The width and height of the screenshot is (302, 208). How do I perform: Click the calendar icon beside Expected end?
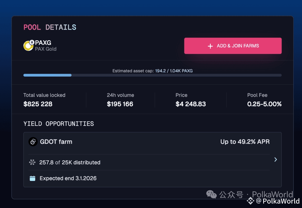click(x=32, y=178)
